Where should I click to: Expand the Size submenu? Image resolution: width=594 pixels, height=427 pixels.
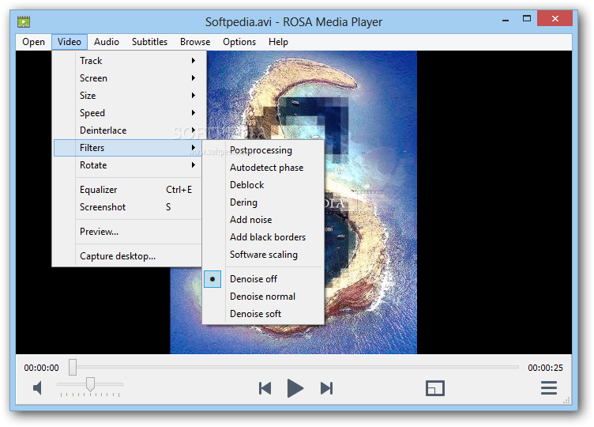(127, 96)
